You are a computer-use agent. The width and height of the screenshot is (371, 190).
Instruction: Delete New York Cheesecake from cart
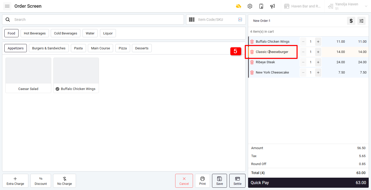click(x=252, y=73)
